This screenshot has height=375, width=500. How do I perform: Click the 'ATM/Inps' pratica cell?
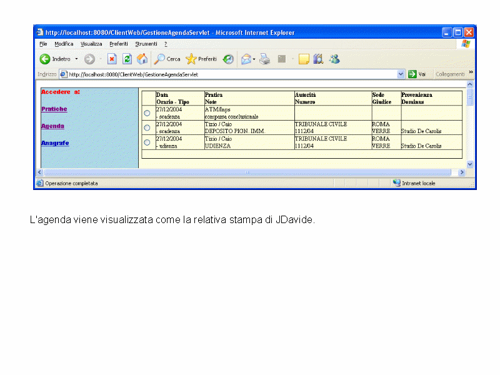pos(217,110)
